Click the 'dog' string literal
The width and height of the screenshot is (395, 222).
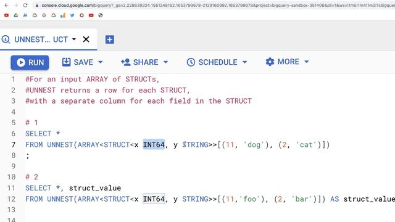tap(254, 145)
